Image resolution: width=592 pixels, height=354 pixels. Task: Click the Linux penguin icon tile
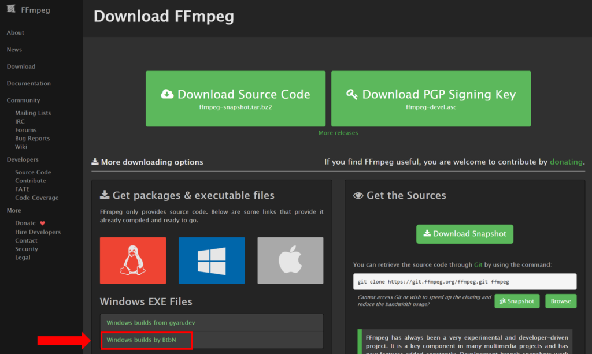(x=132, y=260)
